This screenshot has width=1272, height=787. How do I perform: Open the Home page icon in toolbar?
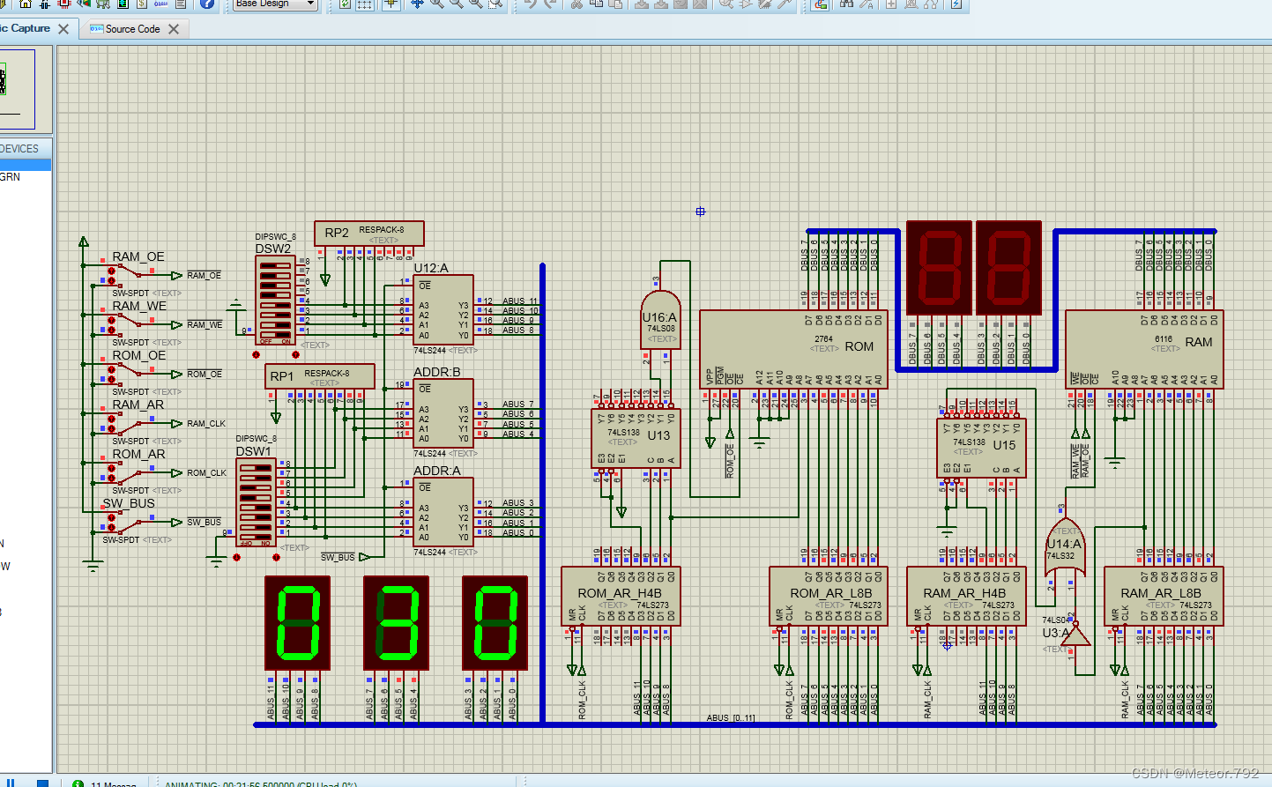[26, 4]
